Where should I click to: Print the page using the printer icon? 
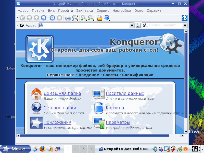pyautogui.click(x=68, y=18)
